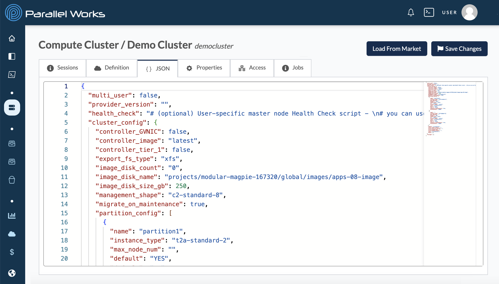Click the "xfs" value
The width and height of the screenshot is (499, 284).
coord(170,159)
